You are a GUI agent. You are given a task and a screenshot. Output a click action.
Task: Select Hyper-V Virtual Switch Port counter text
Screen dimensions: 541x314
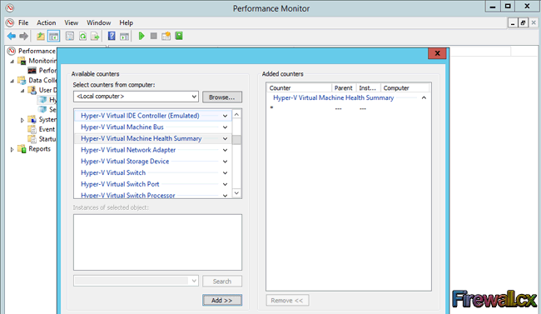point(120,184)
